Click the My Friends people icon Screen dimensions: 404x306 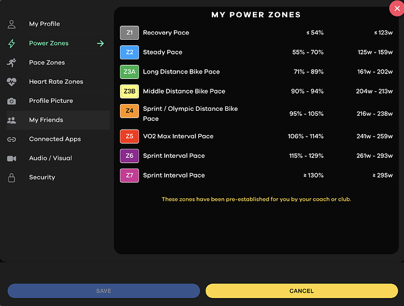click(x=12, y=120)
